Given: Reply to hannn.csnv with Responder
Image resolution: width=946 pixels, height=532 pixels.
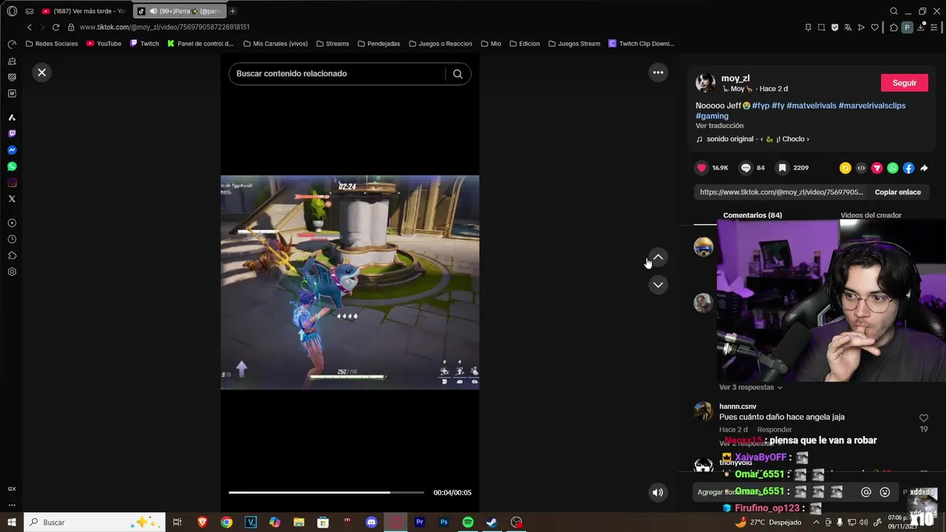Looking at the screenshot, I should pyautogui.click(x=774, y=429).
